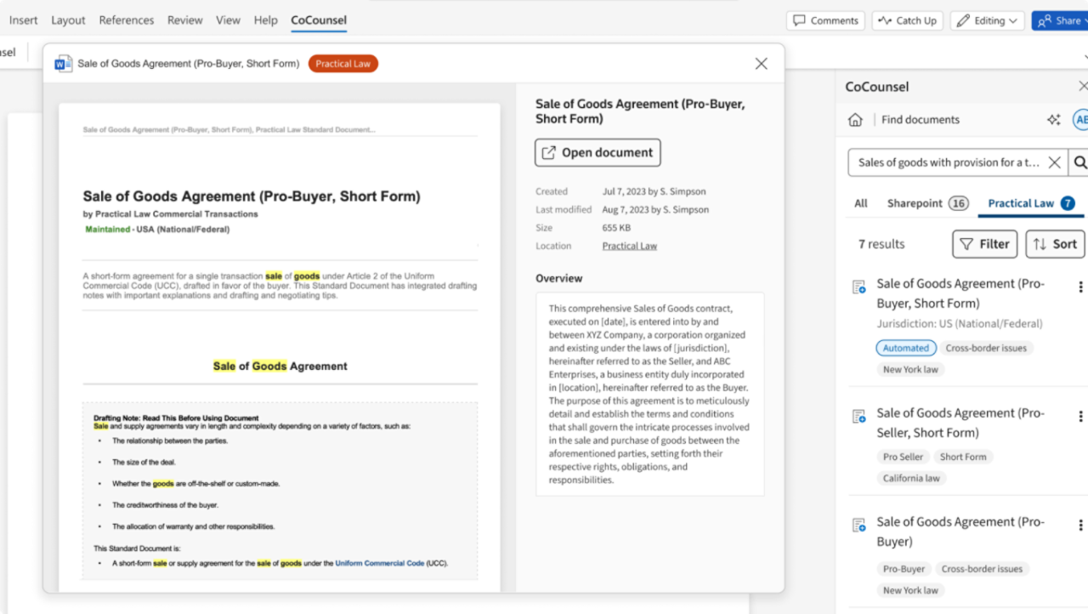Switch to the References tab
Image resolution: width=1088 pixels, height=614 pixels.
(x=127, y=20)
